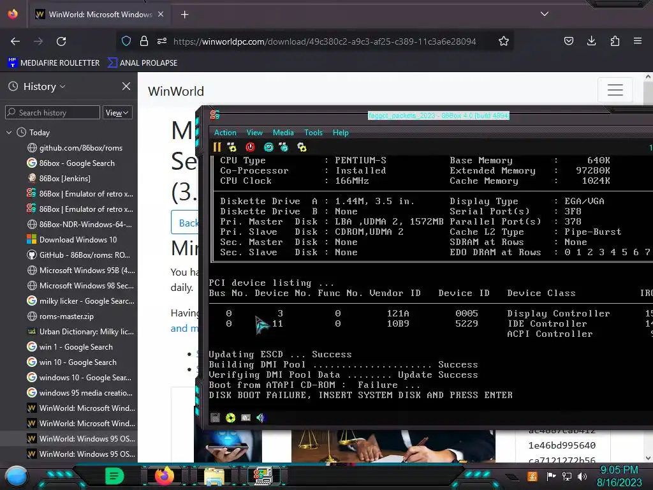The width and height of the screenshot is (653, 490).
Task: Click the hard disk status icon in 86Box
Action: point(246,417)
